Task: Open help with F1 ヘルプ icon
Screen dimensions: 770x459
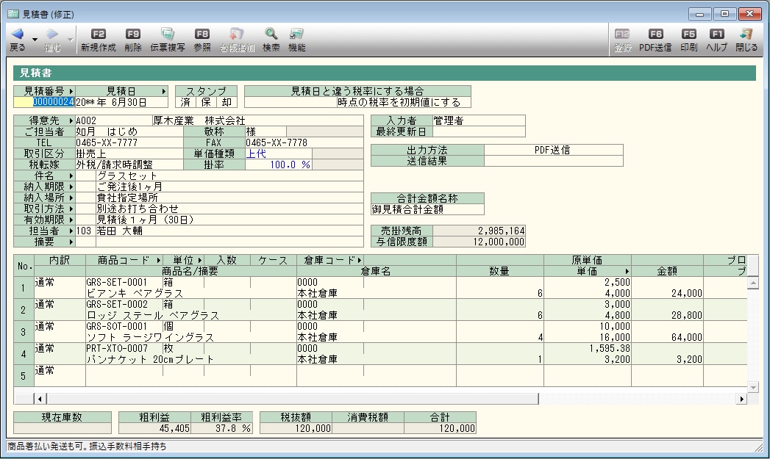Action: point(716,34)
